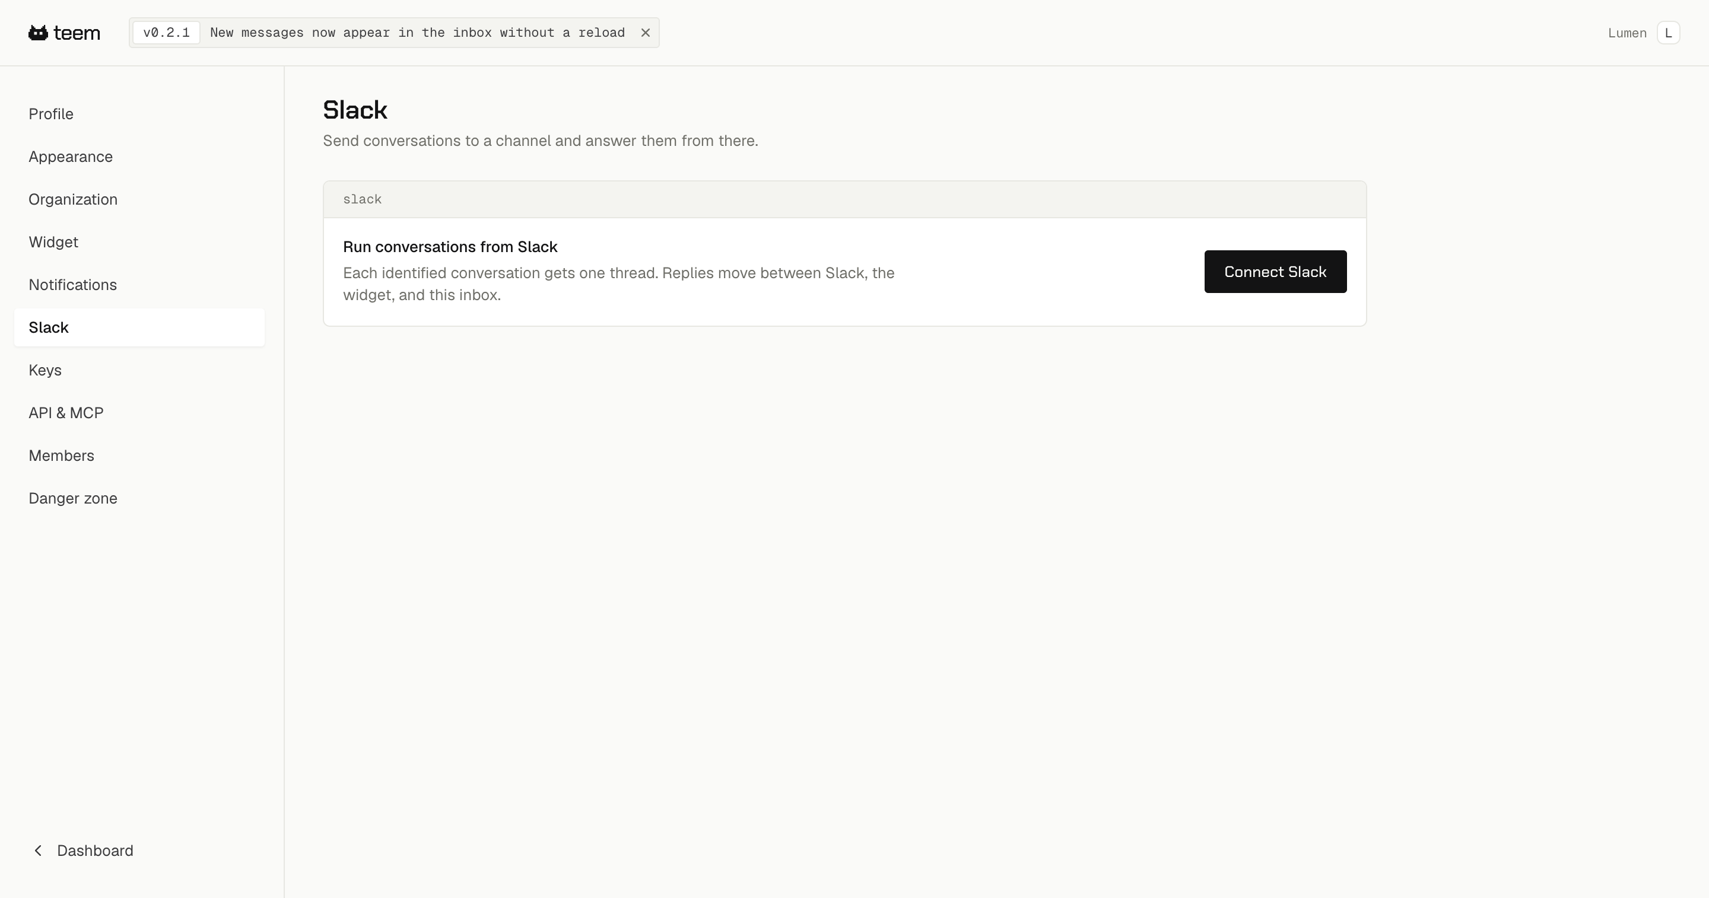The image size is (1709, 898).
Task: Click the v0.2.1 version badge
Action: tap(166, 33)
